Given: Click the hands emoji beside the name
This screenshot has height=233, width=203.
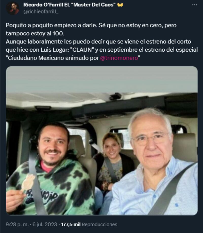Looking at the screenshot, I should tap(120, 5).
